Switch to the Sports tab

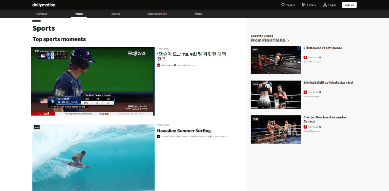115,14
